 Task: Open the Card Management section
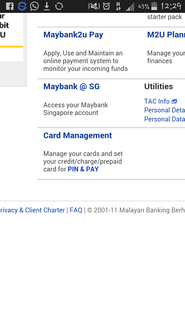point(78,136)
